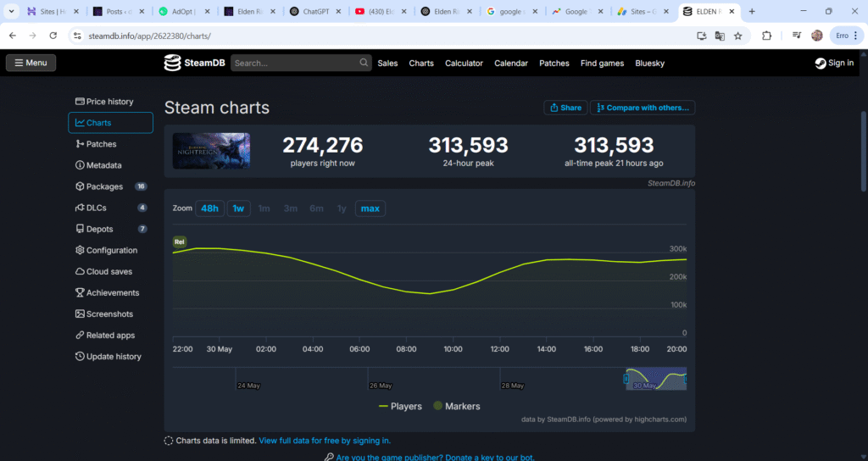Click the address bar URL
This screenshot has height=461, width=868.
tap(149, 36)
